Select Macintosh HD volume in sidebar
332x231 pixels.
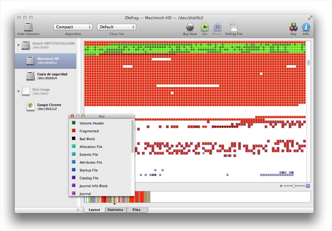[45, 61]
